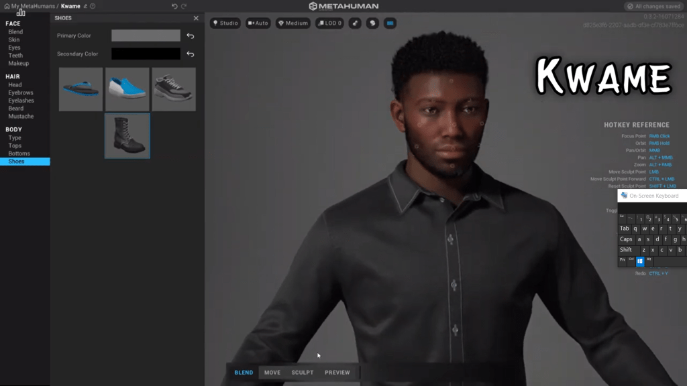Click the pencil icon to rename Kwame
The image size is (687, 386).
tap(85, 6)
